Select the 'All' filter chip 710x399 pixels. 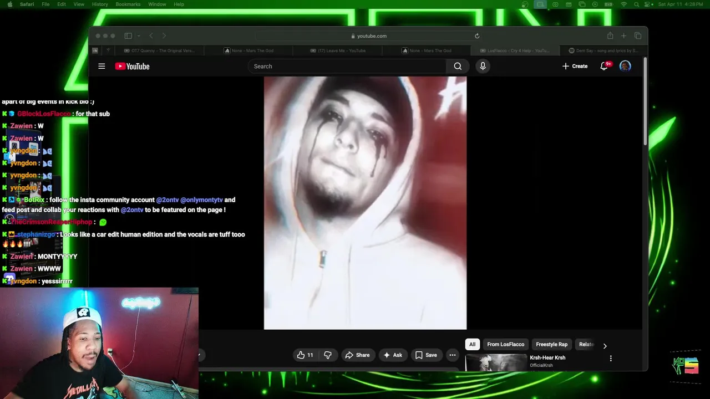click(x=472, y=344)
